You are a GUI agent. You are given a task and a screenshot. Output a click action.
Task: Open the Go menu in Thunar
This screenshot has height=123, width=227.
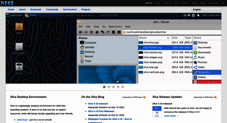pos(104,26)
